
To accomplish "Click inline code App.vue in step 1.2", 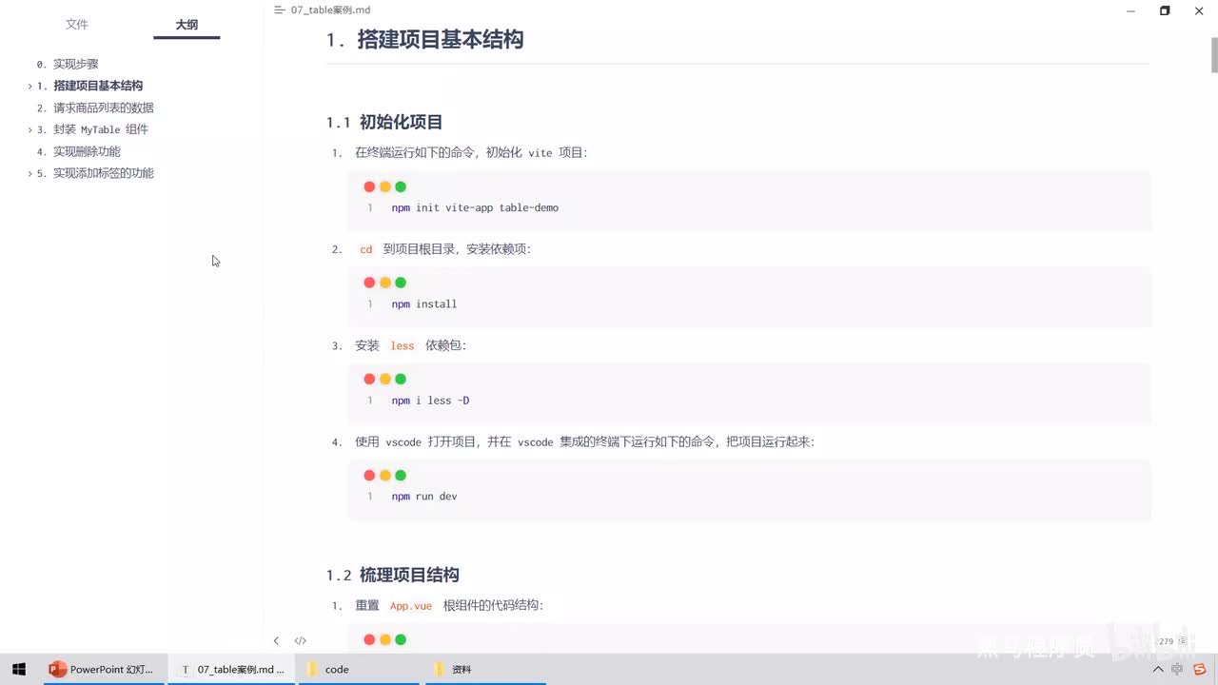I will (x=411, y=606).
